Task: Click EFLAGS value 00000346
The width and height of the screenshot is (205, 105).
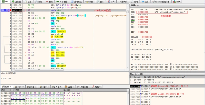Action: point(147,37)
